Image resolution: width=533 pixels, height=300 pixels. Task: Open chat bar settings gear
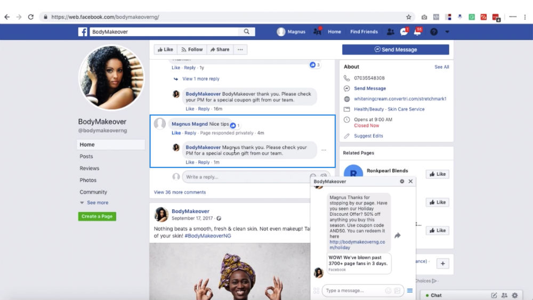click(x=515, y=296)
